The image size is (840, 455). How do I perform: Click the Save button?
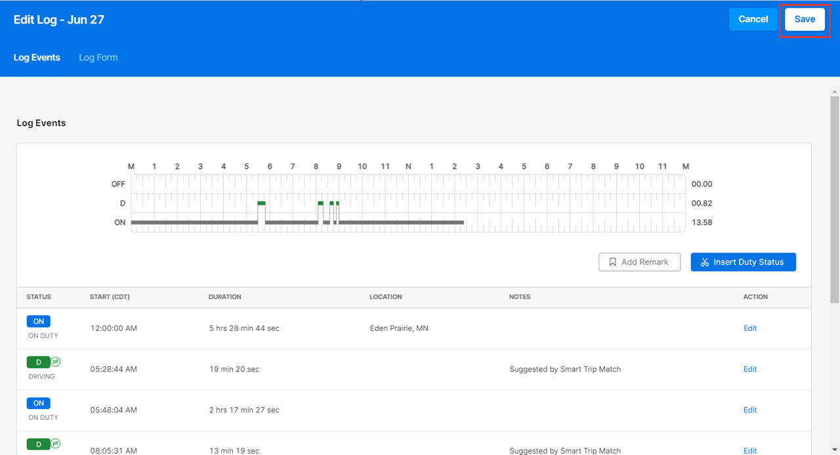click(805, 19)
